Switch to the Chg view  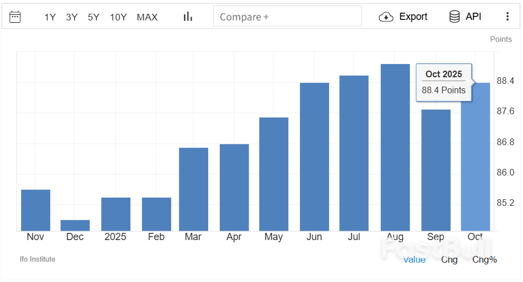[x=449, y=259]
